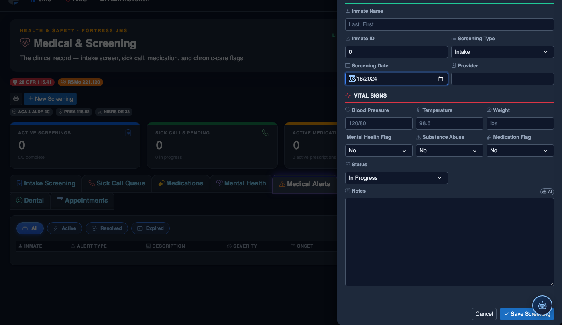Filter alerts by All

[x=30, y=228]
